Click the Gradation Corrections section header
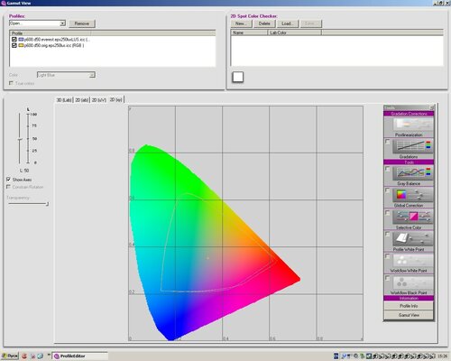The height and width of the screenshot is (361, 451). click(409, 114)
